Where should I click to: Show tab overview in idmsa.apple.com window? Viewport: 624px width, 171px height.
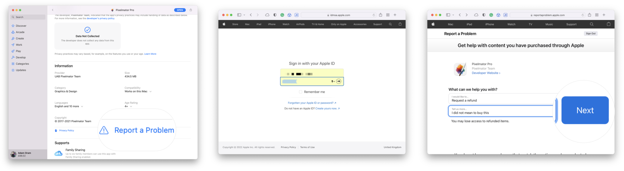(x=388, y=15)
